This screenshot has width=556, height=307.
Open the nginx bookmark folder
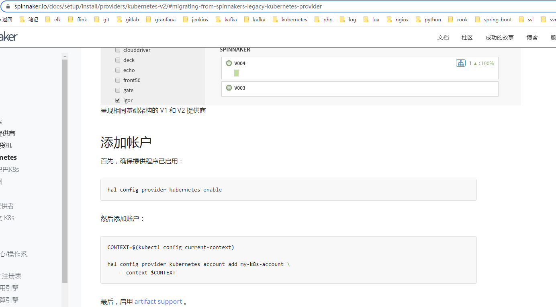[x=398, y=19]
